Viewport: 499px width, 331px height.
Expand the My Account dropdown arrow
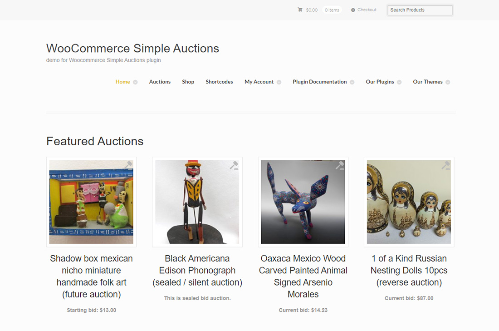pos(279,82)
